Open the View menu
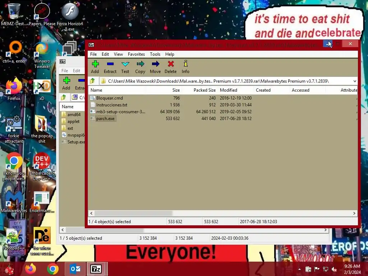 [x=118, y=54]
